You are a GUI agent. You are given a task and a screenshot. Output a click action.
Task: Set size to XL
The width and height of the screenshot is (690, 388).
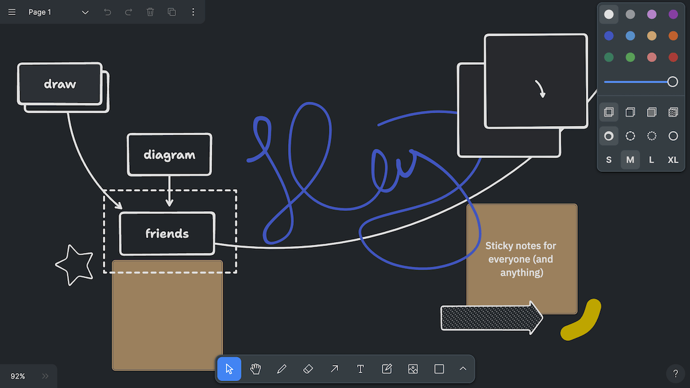pos(673,160)
